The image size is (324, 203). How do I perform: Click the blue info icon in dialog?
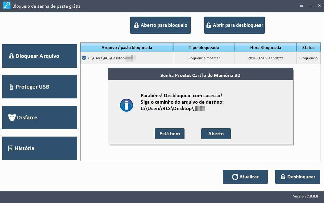coord(127,105)
